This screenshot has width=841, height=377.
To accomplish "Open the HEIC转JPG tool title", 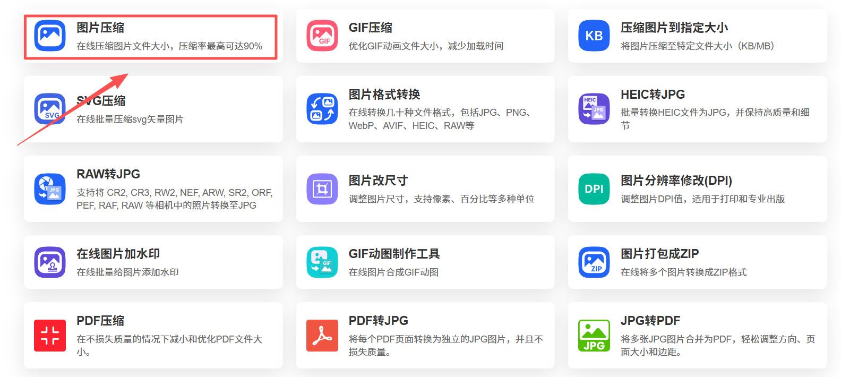I will pyautogui.click(x=653, y=95).
